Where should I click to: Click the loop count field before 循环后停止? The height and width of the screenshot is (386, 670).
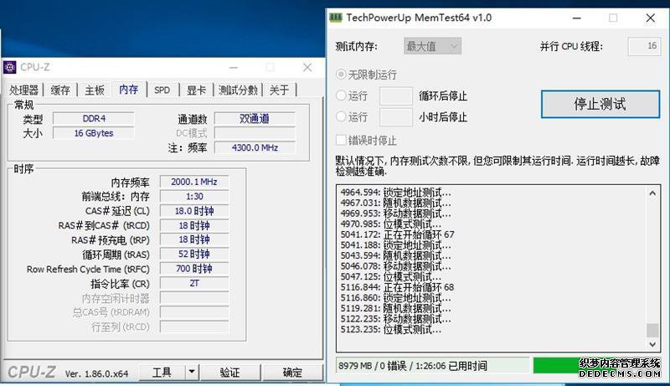pyautogui.click(x=396, y=96)
